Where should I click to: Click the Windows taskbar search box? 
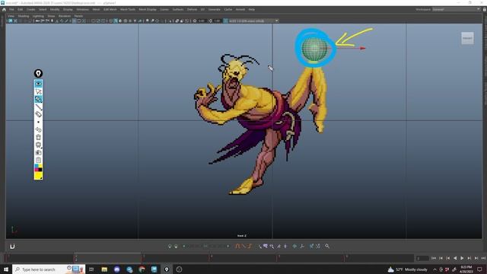click(x=49, y=269)
